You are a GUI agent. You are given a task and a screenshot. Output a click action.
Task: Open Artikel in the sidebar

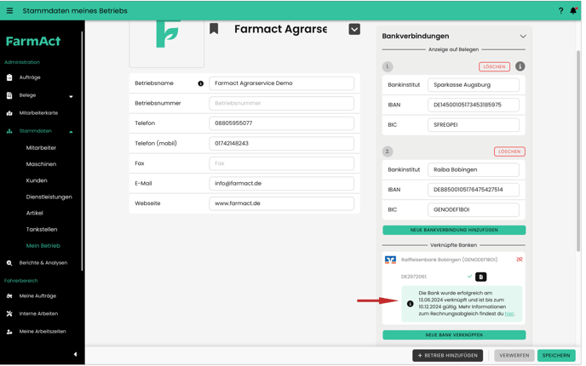tap(34, 214)
